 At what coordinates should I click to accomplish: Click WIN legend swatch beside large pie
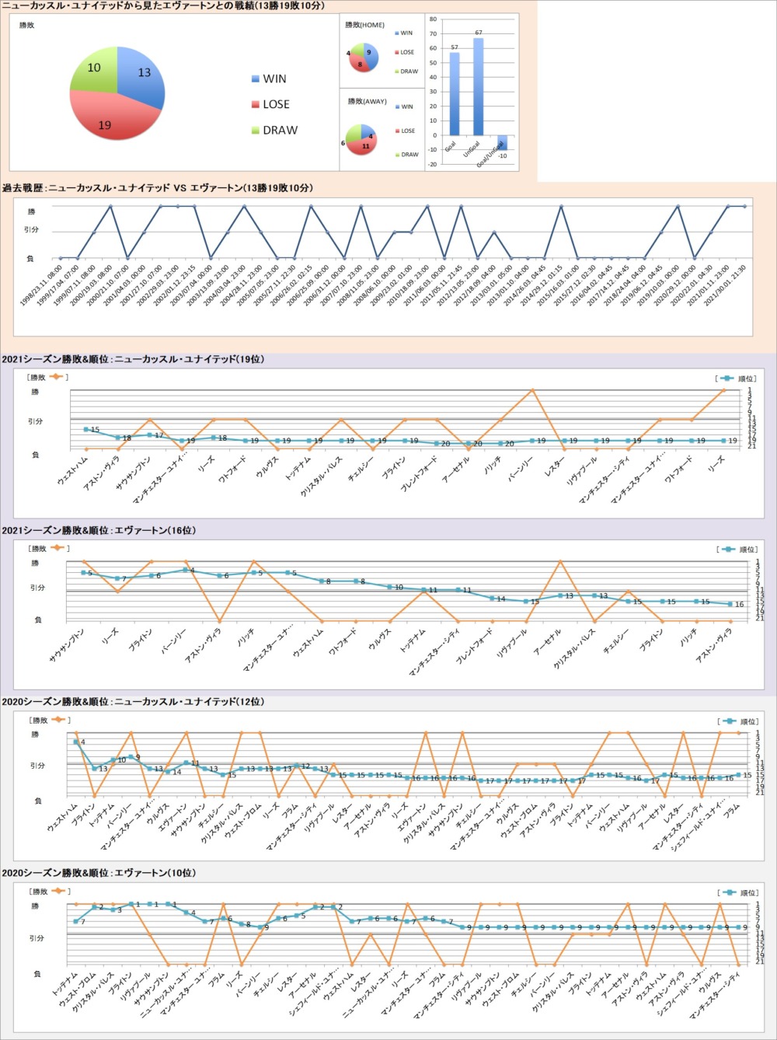(256, 79)
